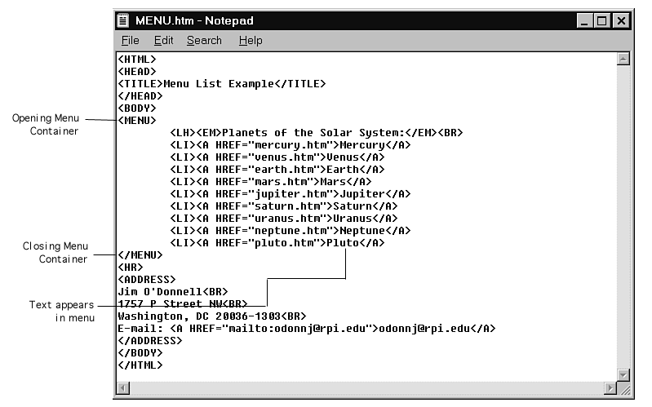Click the mercury.htm line in the text

(291, 145)
